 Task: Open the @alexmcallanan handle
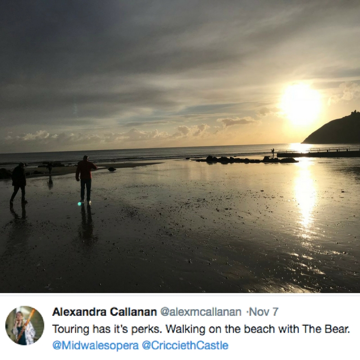pyautogui.click(x=201, y=312)
